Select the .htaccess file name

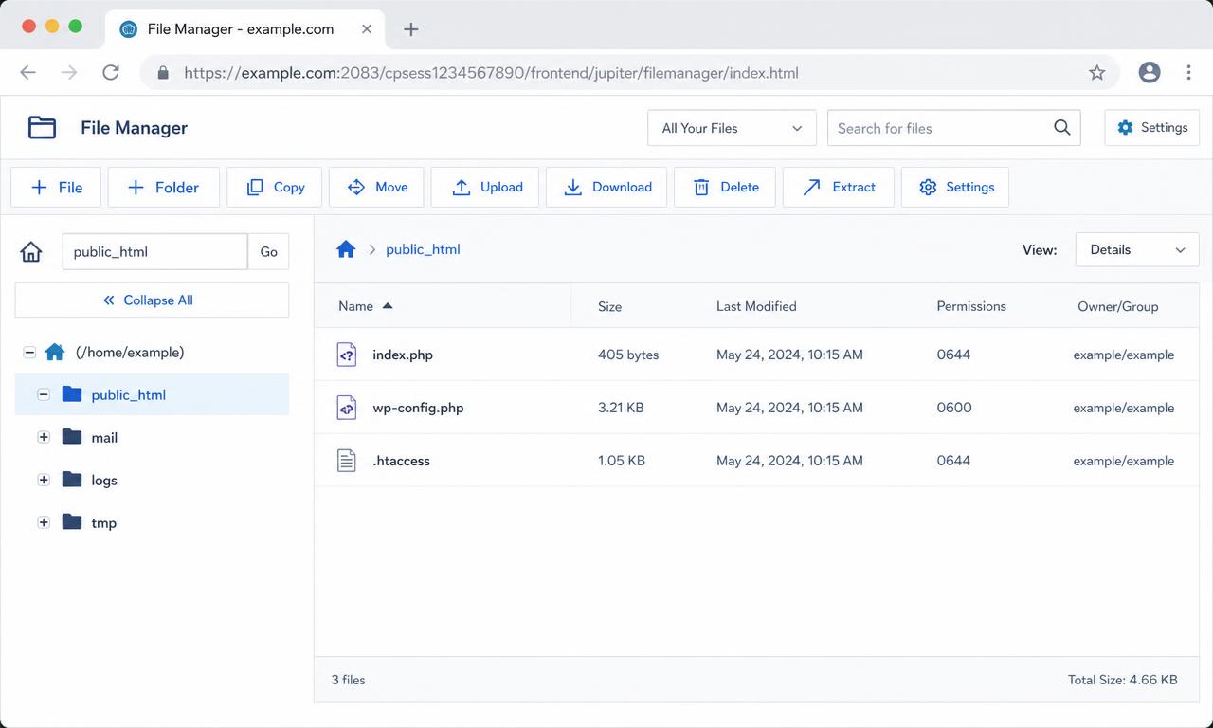401,461
